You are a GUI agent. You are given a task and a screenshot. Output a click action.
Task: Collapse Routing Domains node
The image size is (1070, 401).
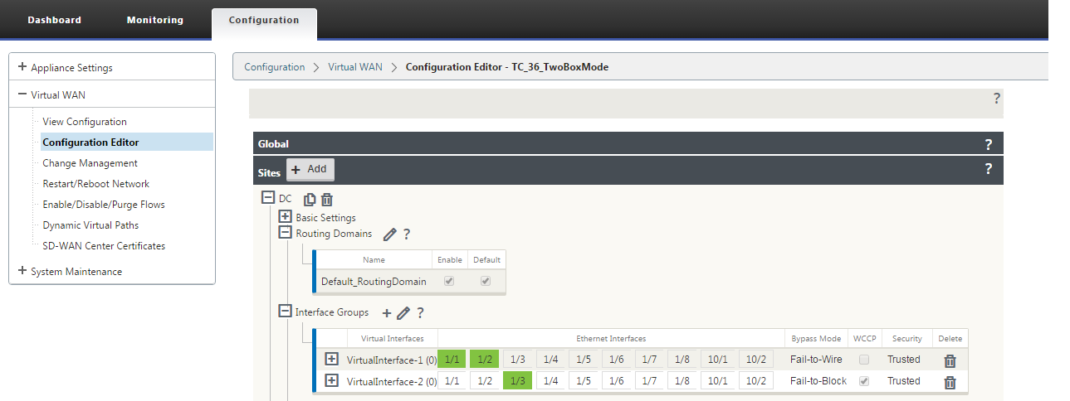(x=285, y=233)
